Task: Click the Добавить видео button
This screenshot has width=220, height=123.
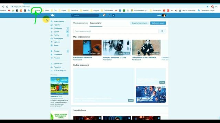Action: [158, 23]
